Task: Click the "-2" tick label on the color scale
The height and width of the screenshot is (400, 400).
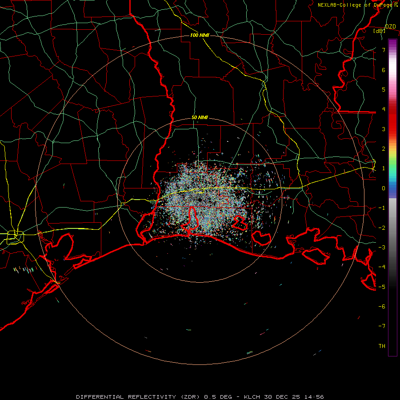Action: 382,228
